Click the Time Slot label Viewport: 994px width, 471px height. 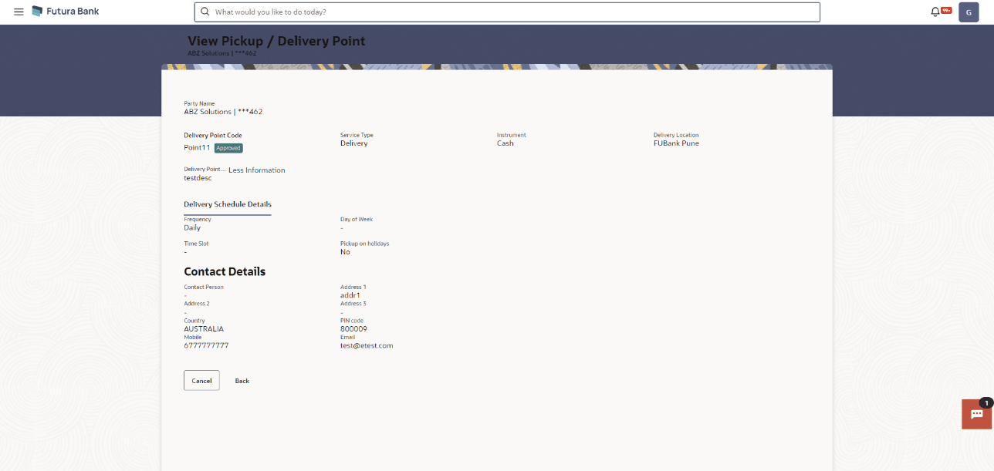tap(196, 244)
